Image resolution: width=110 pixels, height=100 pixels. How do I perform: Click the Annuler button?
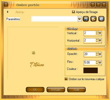point(56,90)
